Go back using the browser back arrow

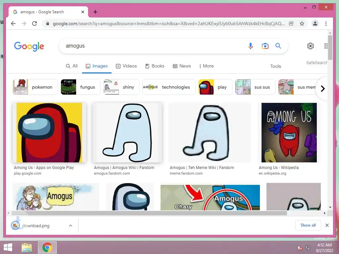[x=13, y=23]
